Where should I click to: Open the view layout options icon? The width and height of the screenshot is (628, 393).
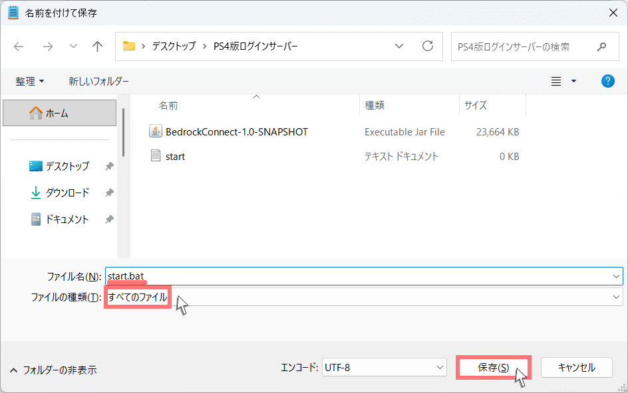(557, 81)
